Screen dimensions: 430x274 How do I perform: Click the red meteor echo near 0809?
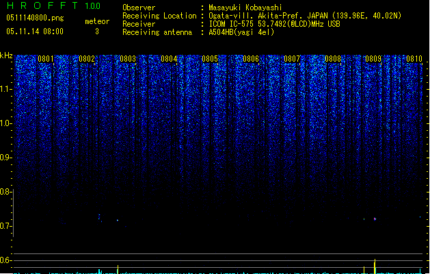tap(375, 219)
